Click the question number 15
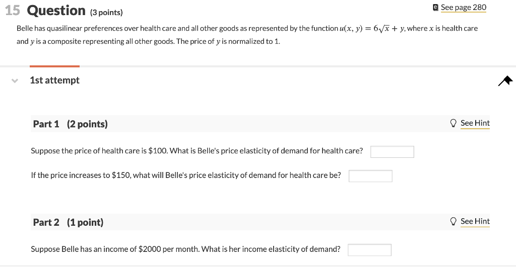This screenshot has width=516, height=267. click(13, 11)
